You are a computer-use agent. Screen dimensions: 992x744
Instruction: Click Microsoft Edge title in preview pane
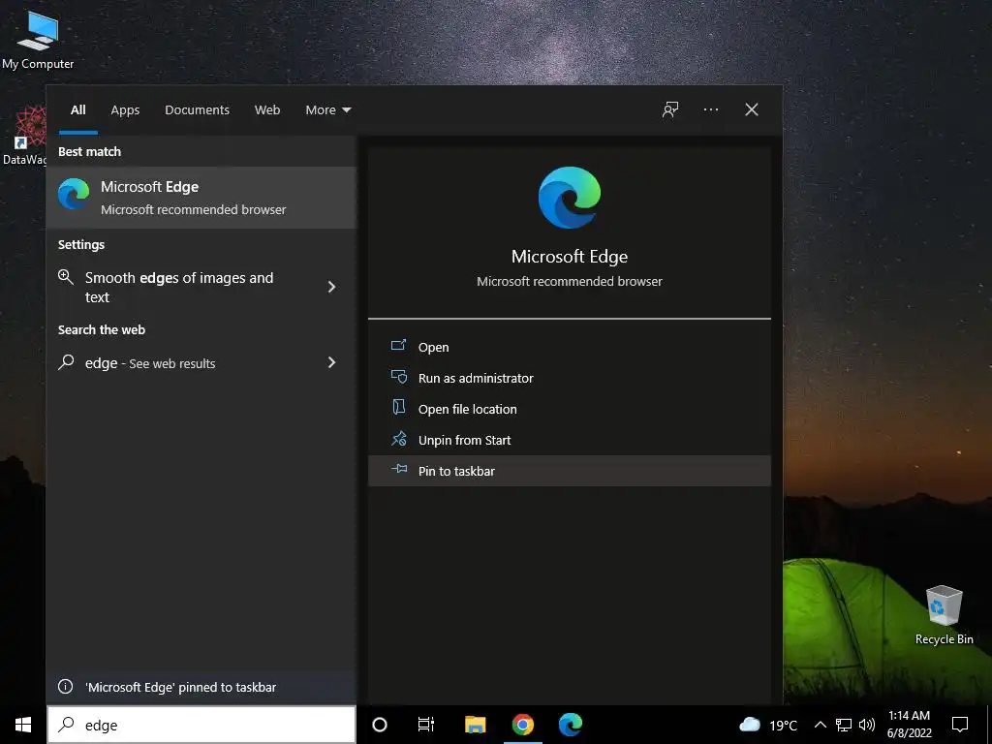570,256
